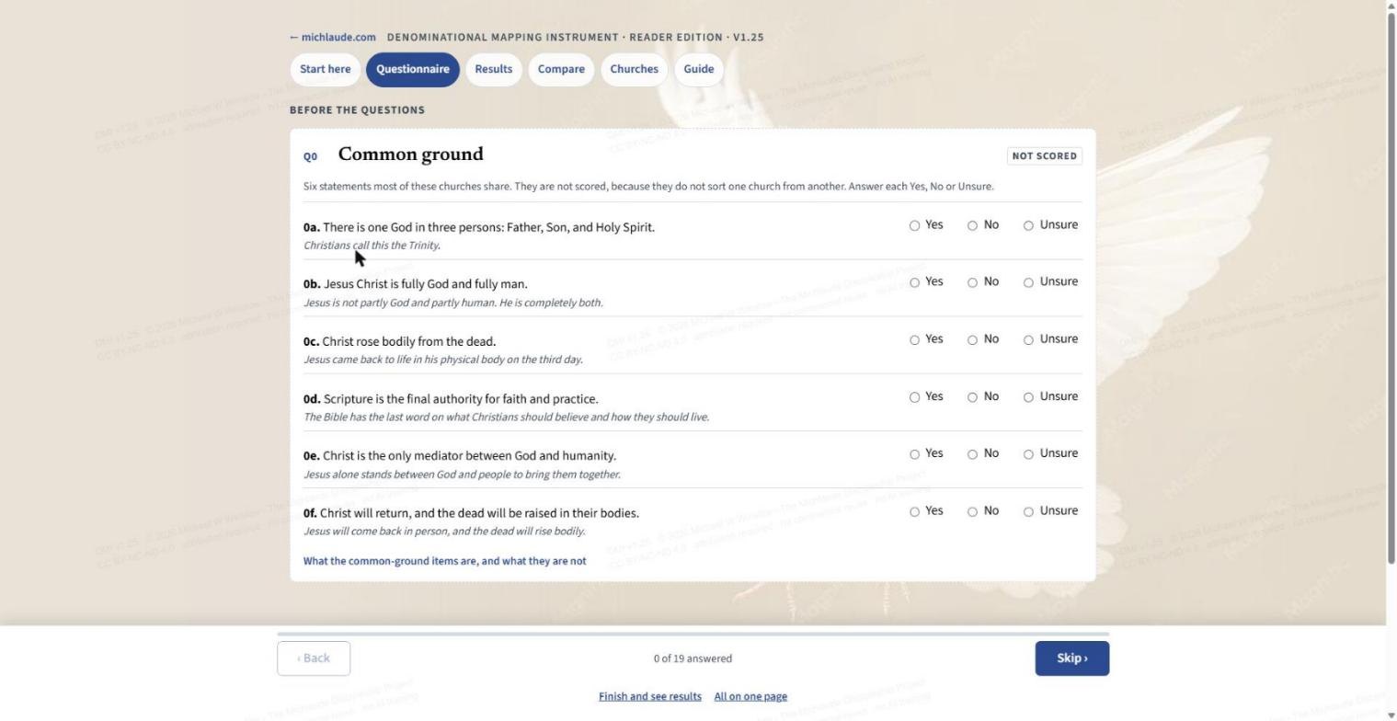View the Churches tab
1397x721 pixels.
point(635,69)
